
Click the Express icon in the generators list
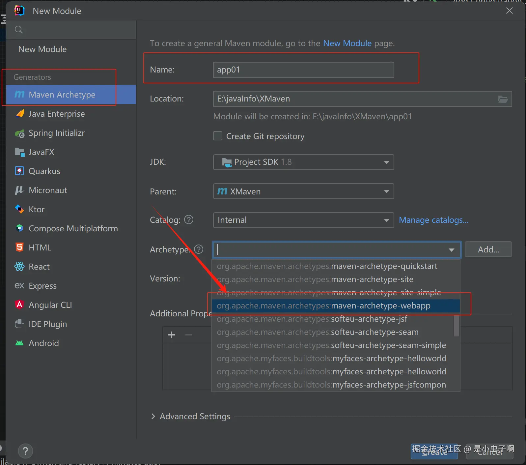[x=19, y=286]
